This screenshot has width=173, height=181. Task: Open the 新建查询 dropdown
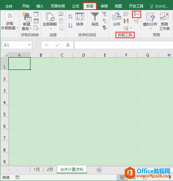click(26, 21)
